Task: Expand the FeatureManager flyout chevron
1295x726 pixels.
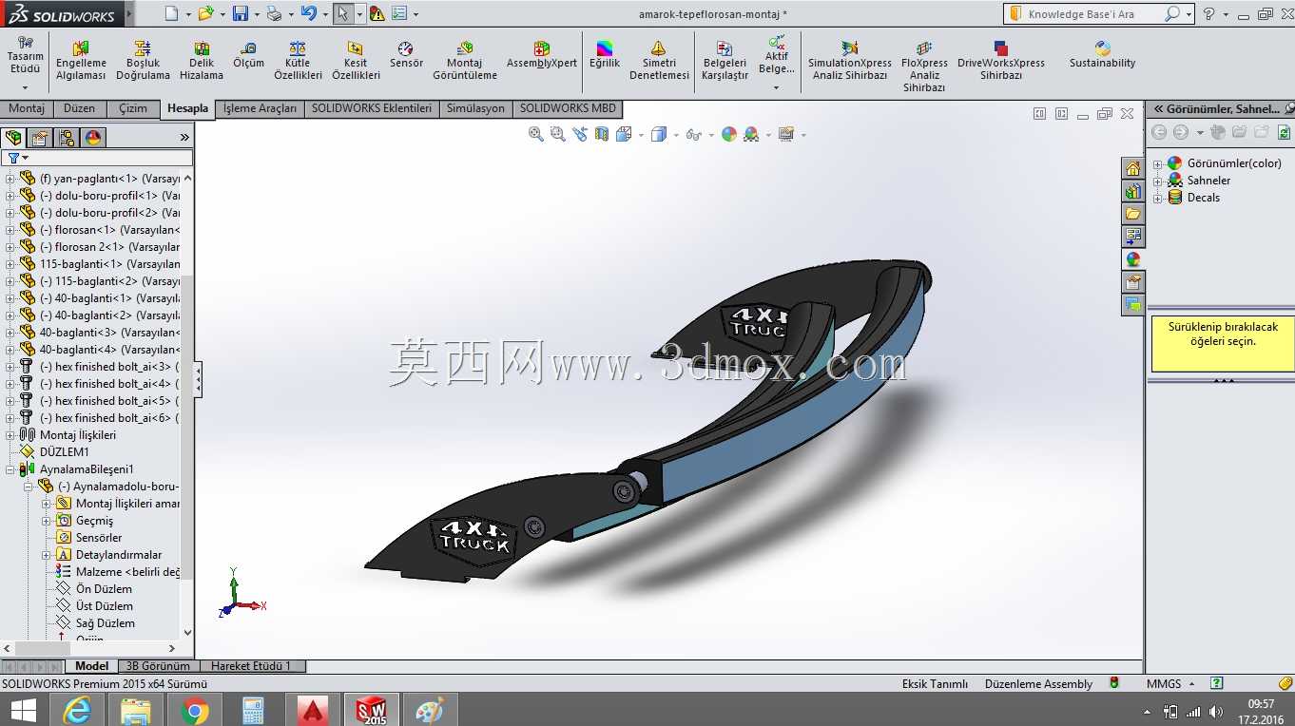Action: (x=184, y=138)
